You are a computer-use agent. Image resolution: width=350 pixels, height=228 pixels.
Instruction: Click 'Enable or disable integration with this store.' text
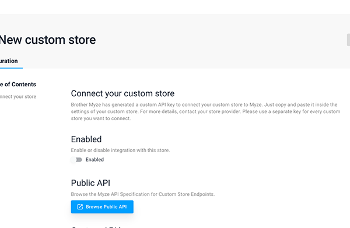[x=121, y=150]
